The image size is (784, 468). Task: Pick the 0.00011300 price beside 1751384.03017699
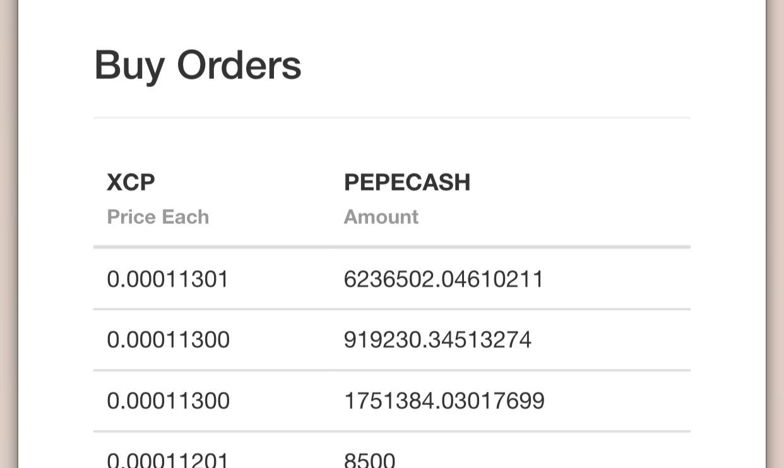click(x=168, y=401)
